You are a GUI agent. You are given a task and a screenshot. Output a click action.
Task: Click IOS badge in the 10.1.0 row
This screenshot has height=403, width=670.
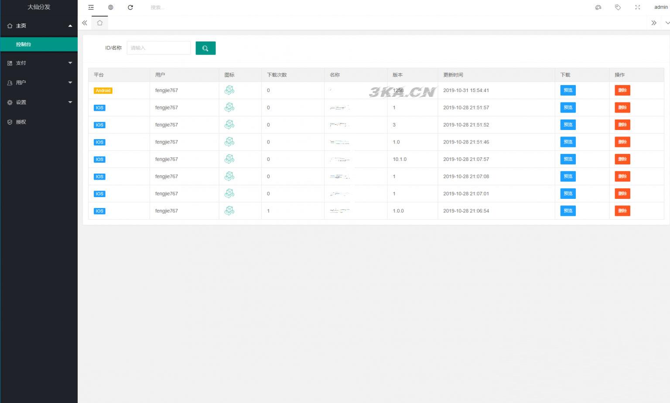tap(99, 160)
